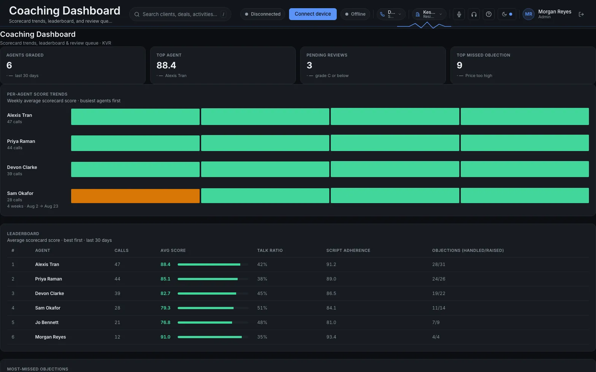Image resolution: width=596 pixels, height=372 pixels.
Task: Open the headset audio settings icon
Action: point(474,14)
